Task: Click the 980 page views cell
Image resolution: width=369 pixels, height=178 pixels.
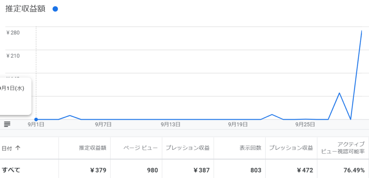Action: click(x=151, y=170)
